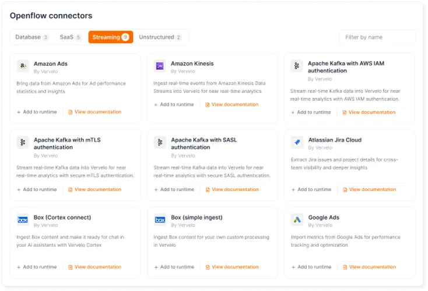Add Box (Cortex connect) to runtime
Image resolution: width=428 pixels, height=291 pixels.
click(37, 267)
